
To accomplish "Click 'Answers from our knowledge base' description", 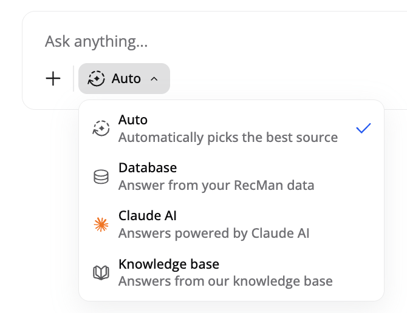I will pyautogui.click(x=225, y=281).
